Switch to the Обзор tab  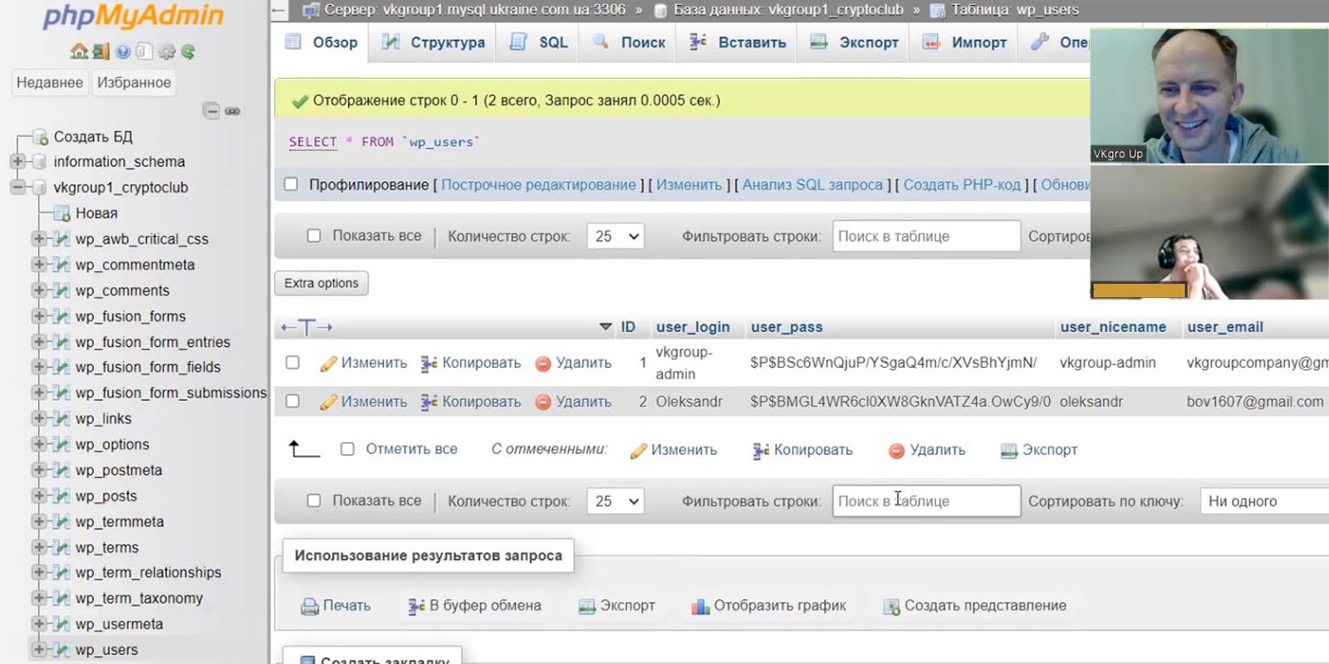pyautogui.click(x=321, y=42)
